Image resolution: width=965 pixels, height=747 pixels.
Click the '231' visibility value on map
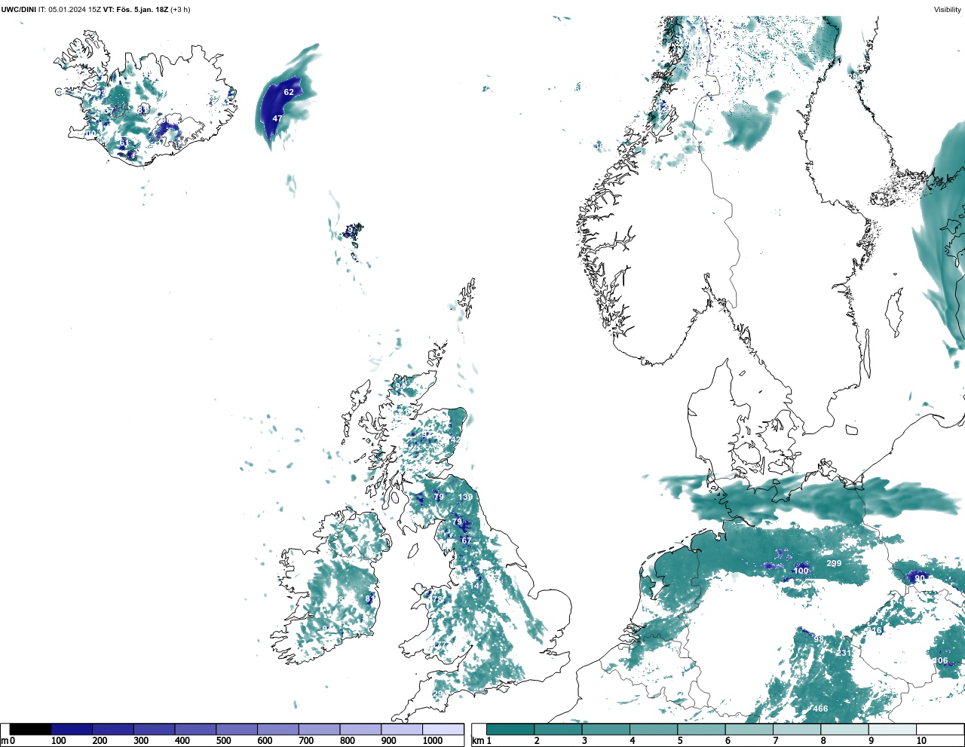[x=844, y=653]
